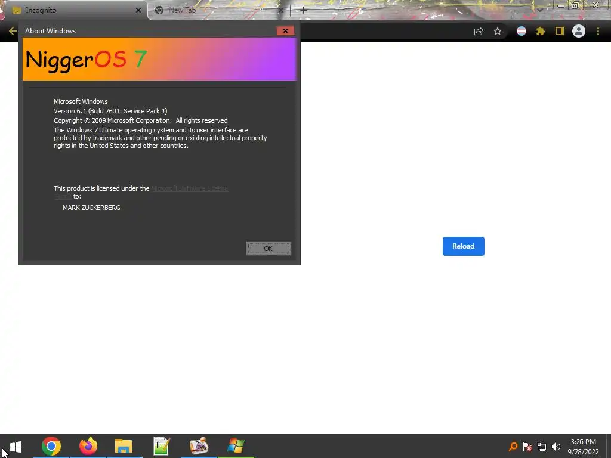
Task: Close the New Tab tab
Action: point(281,11)
